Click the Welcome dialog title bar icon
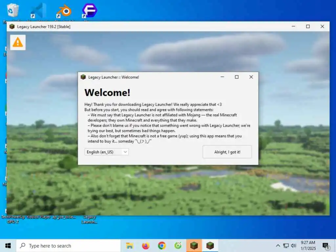Screen dimensions: 336x252 83,77
